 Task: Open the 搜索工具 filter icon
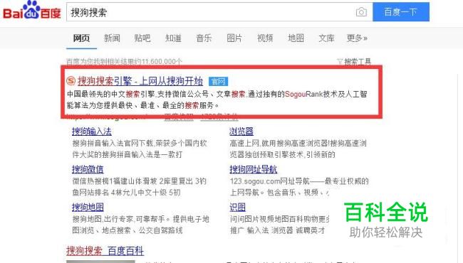pyautogui.click(x=340, y=62)
